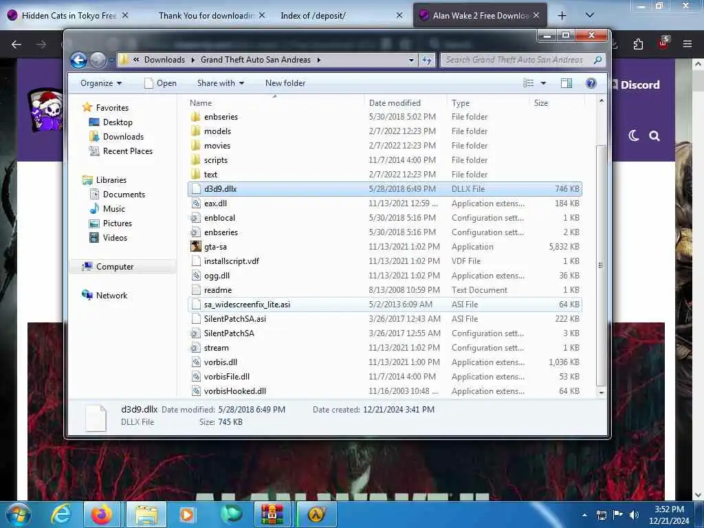The height and width of the screenshot is (528, 704).
Task: Open the Organize dropdown menu
Action: 100,83
